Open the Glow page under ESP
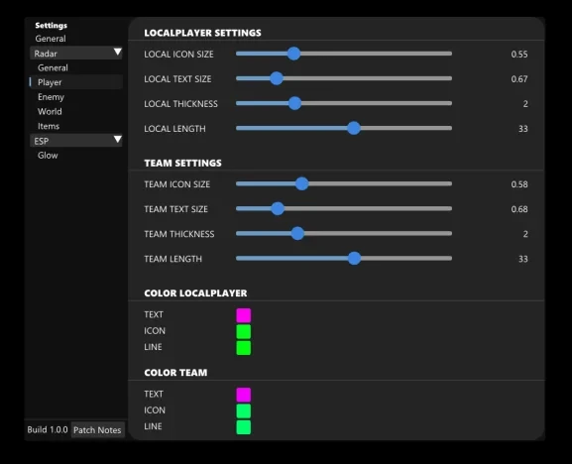572x464 pixels. [48, 156]
